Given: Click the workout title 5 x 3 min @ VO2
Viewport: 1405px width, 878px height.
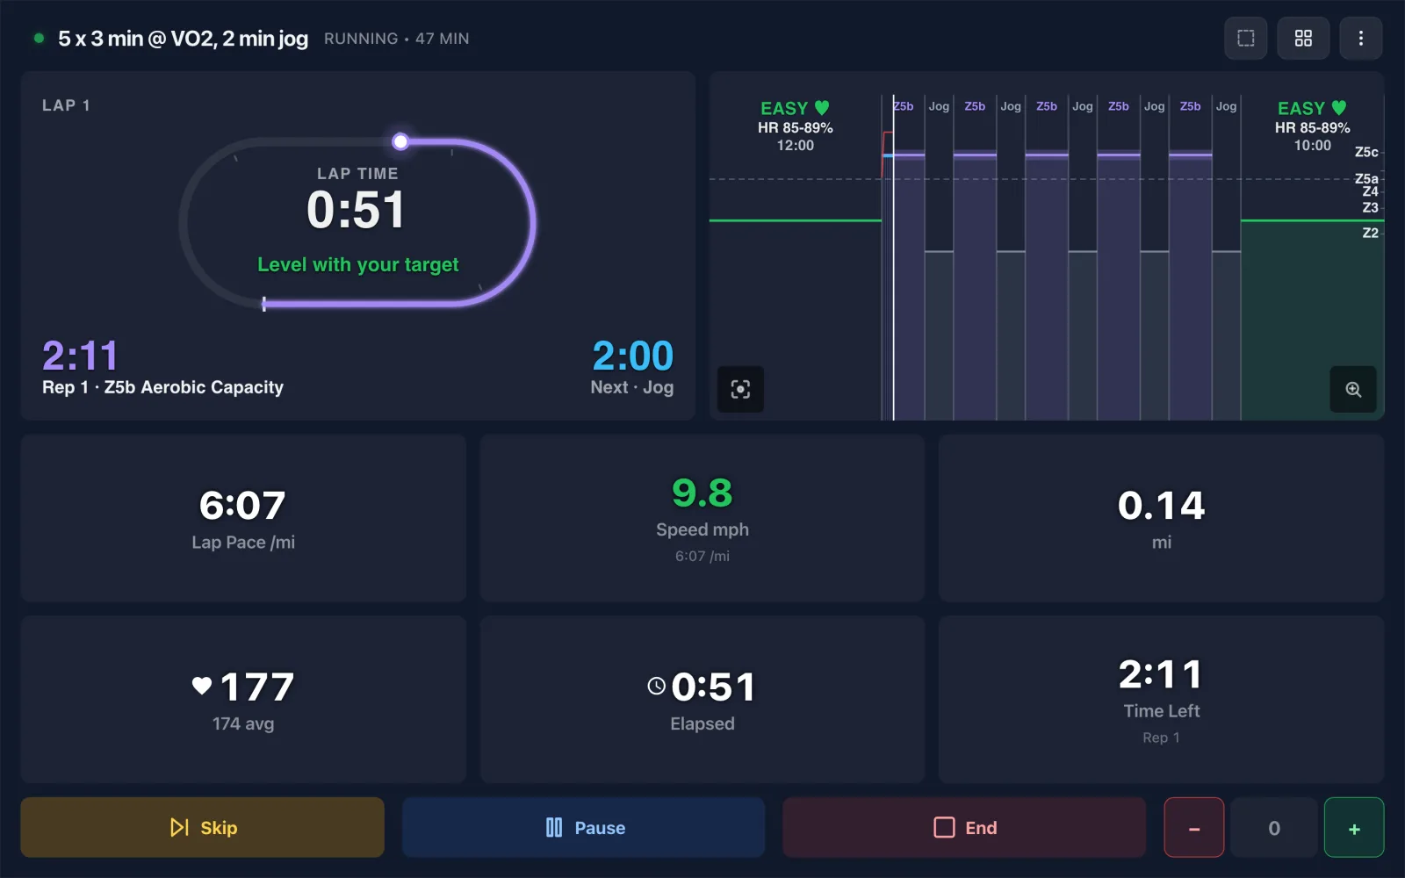Looking at the screenshot, I should tap(183, 39).
